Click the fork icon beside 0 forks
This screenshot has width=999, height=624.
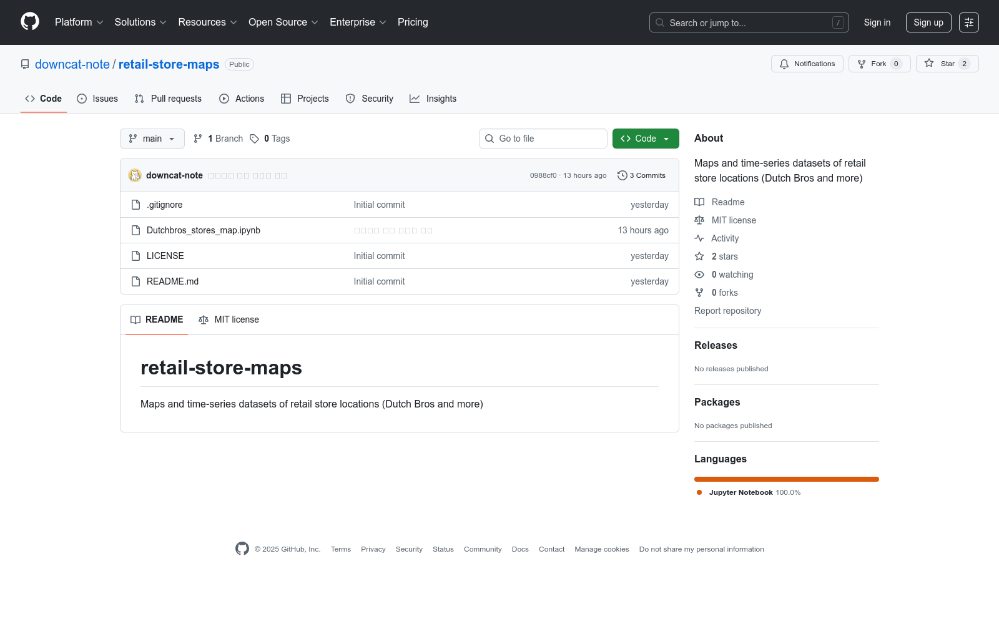point(699,293)
